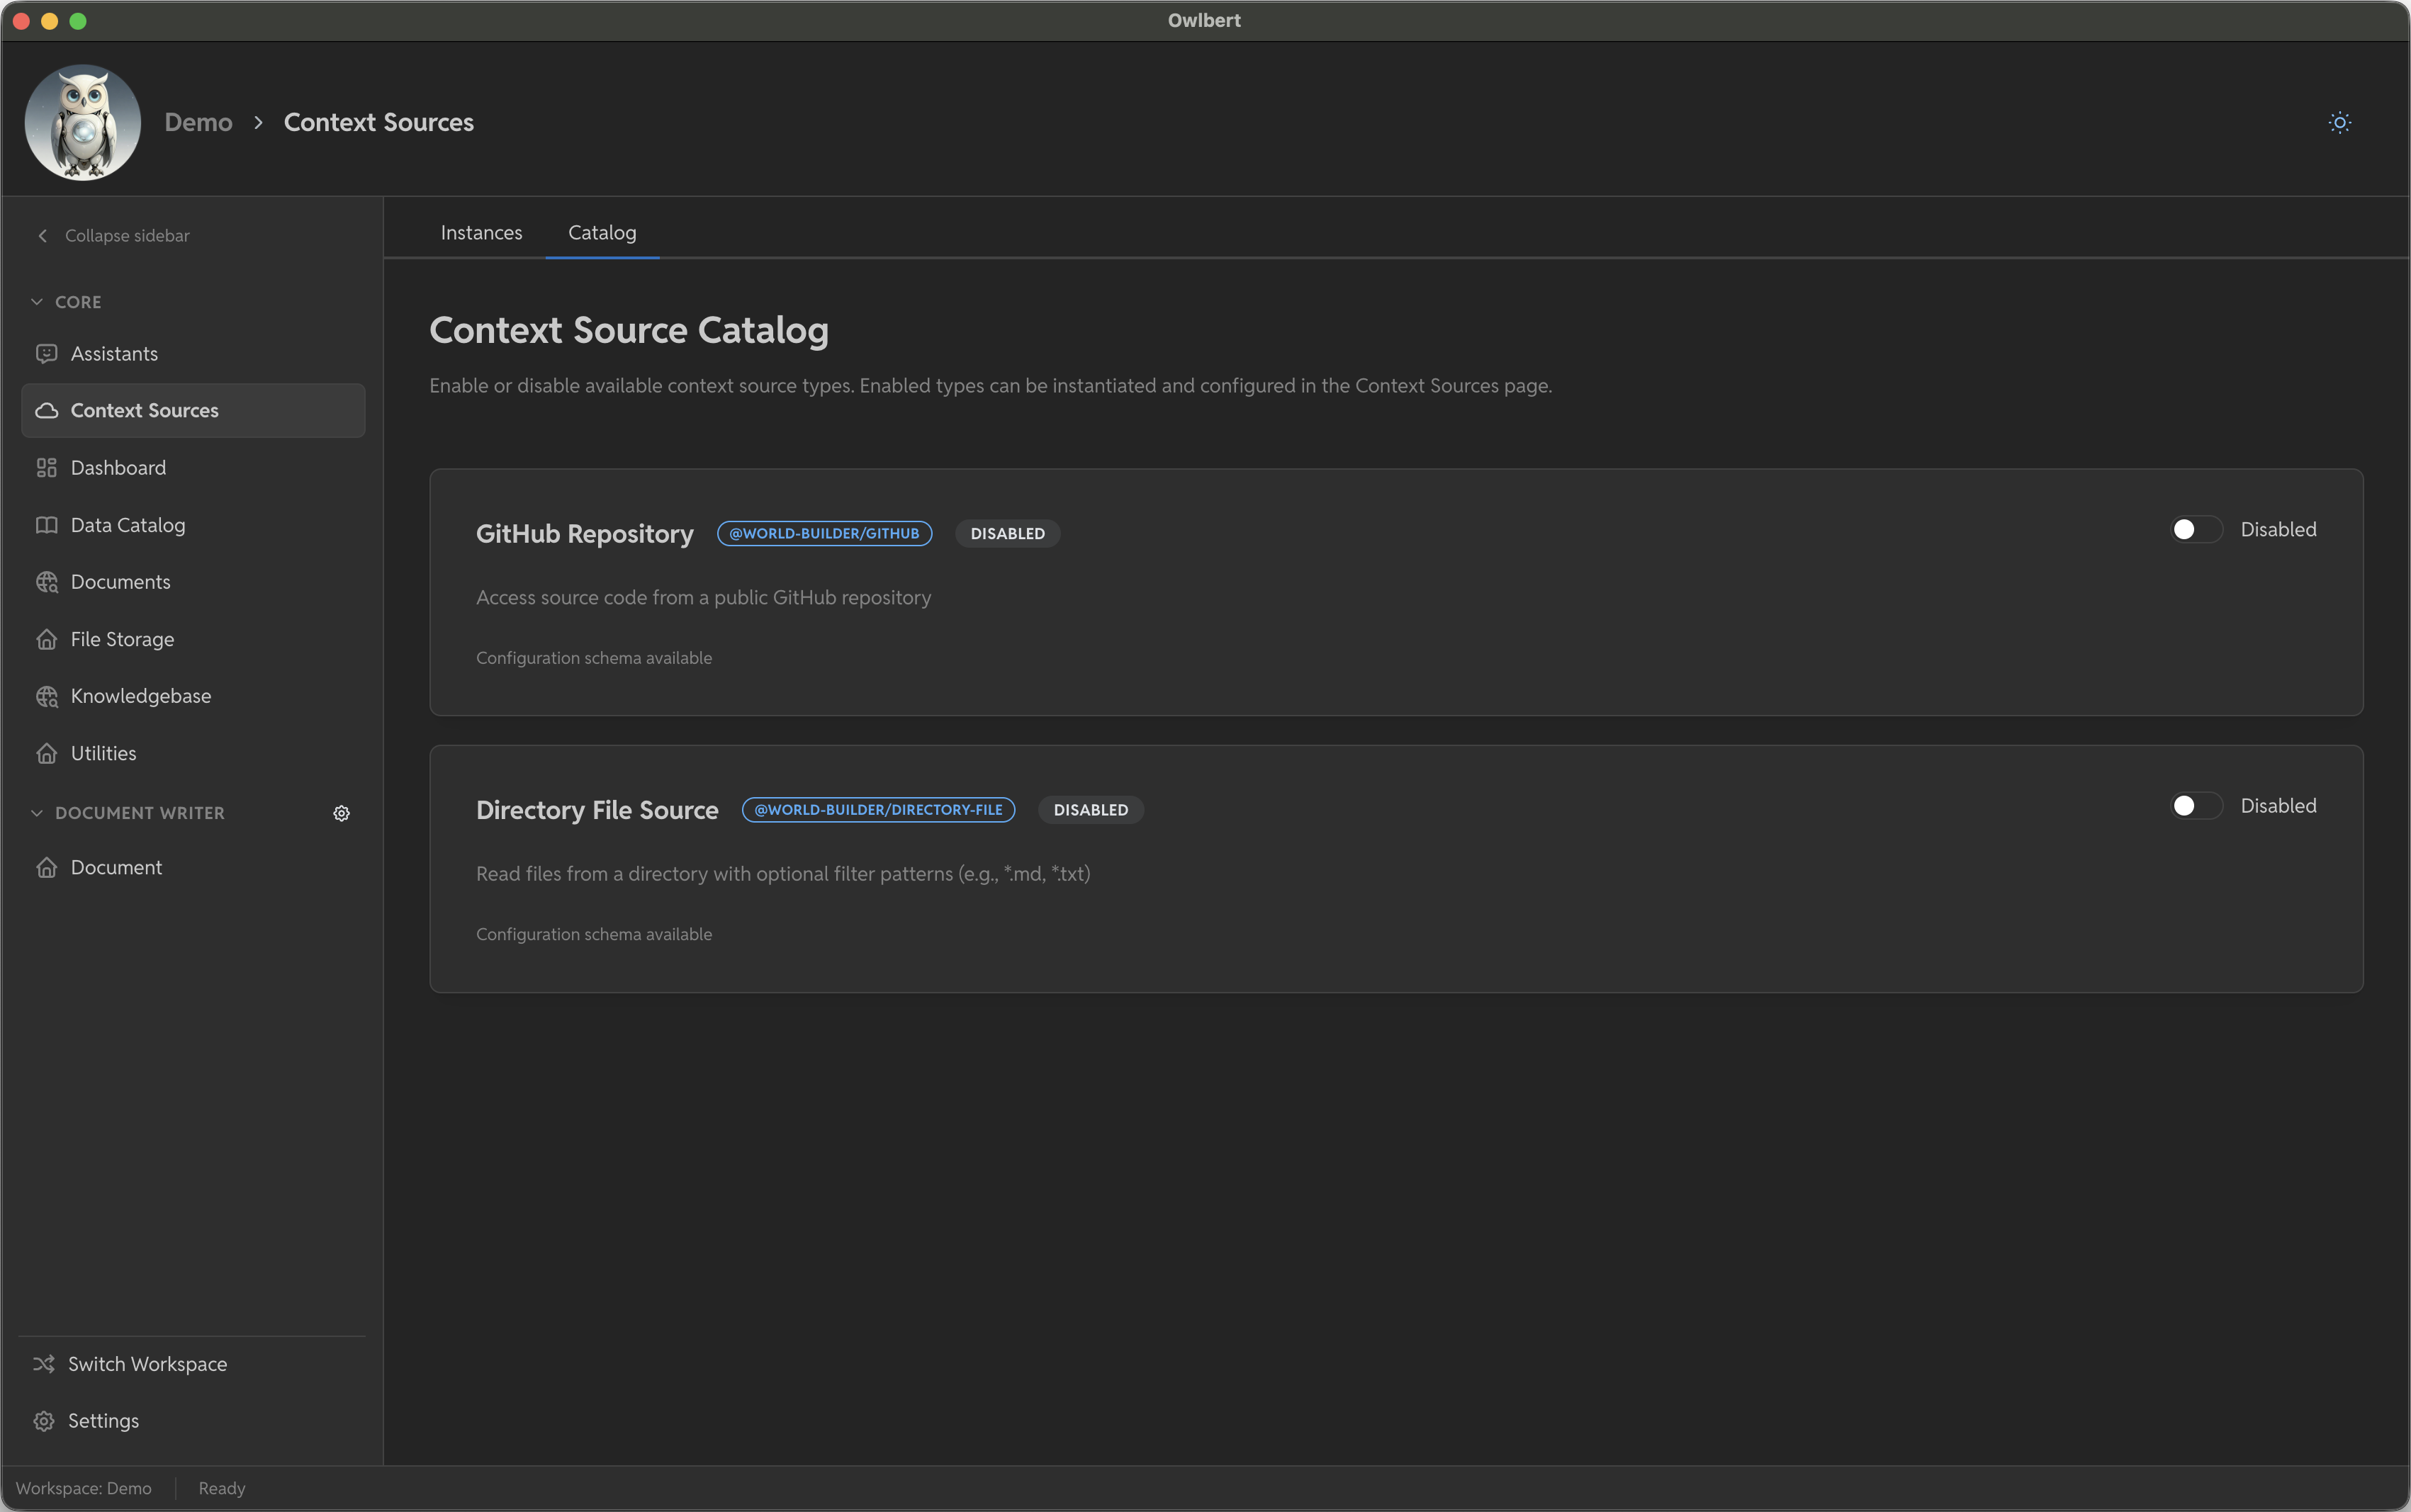Select the Catalog tab

[x=602, y=233]
